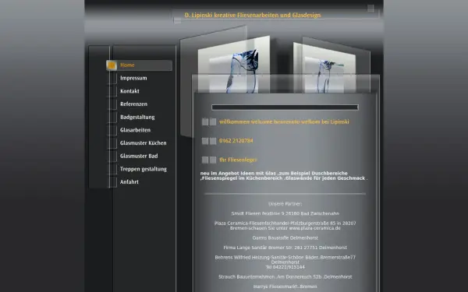The height and width of the screenshot is (292, 468).
Task: Click the Harrys Fliesenmarkt Bremen line
Action: click(285, 287)
